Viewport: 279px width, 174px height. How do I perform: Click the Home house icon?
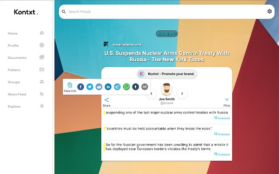pyautogui.click(x=42, y=33)
